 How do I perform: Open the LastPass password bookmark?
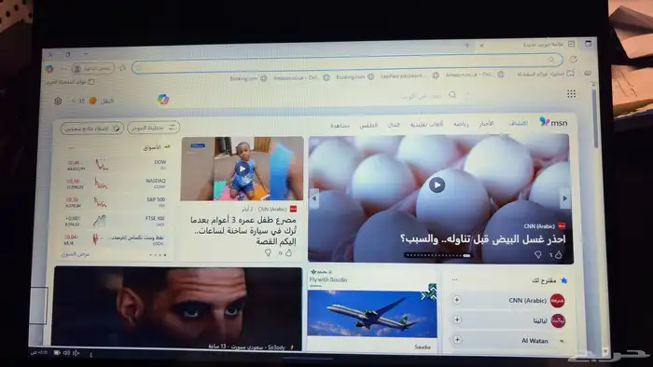pos(410,75)
